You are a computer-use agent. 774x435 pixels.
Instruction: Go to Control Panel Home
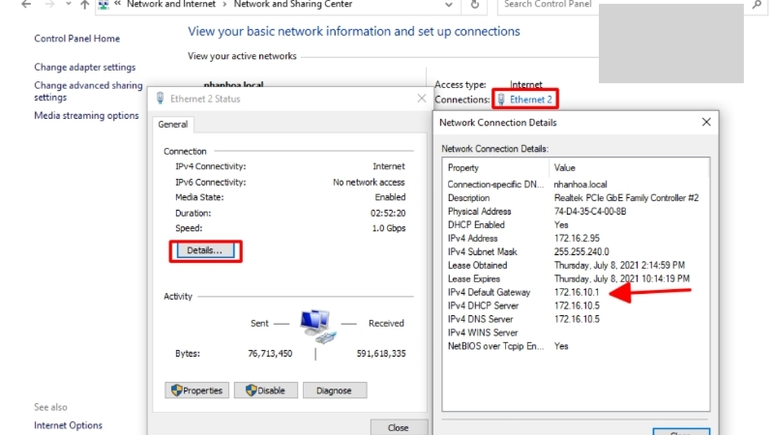[77, 39]
